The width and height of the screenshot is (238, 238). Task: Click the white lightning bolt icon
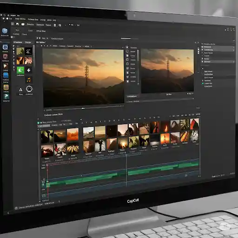pos(29,70)
